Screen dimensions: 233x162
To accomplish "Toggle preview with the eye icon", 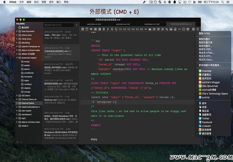I will point(91,29).
